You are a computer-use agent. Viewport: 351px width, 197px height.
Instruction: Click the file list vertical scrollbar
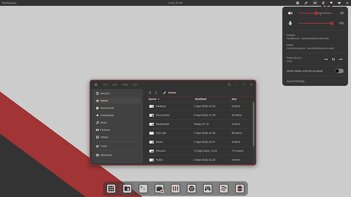click(x=253, y=124)
